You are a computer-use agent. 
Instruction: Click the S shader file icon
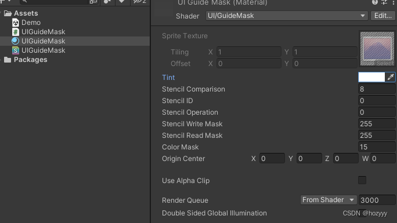16,50
